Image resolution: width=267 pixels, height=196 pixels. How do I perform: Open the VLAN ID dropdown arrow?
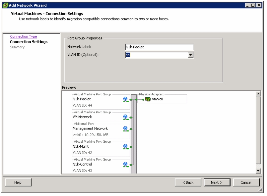pos(190,55)
